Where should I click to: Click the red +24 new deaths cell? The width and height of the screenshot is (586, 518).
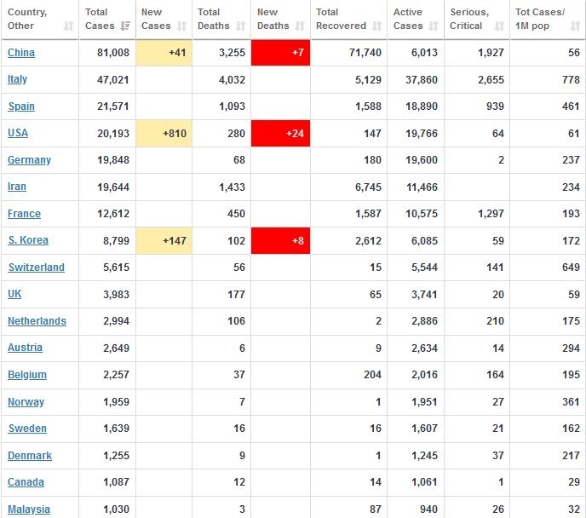click(x=280, y=133)
